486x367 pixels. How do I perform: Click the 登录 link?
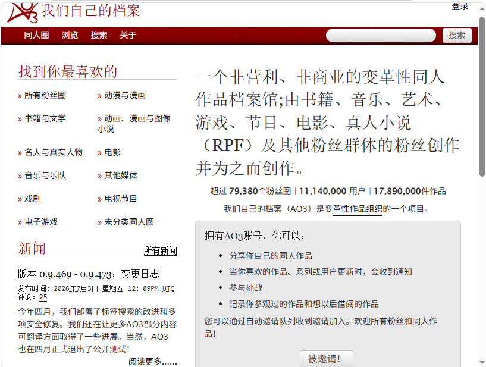click(x=460, y=6)
